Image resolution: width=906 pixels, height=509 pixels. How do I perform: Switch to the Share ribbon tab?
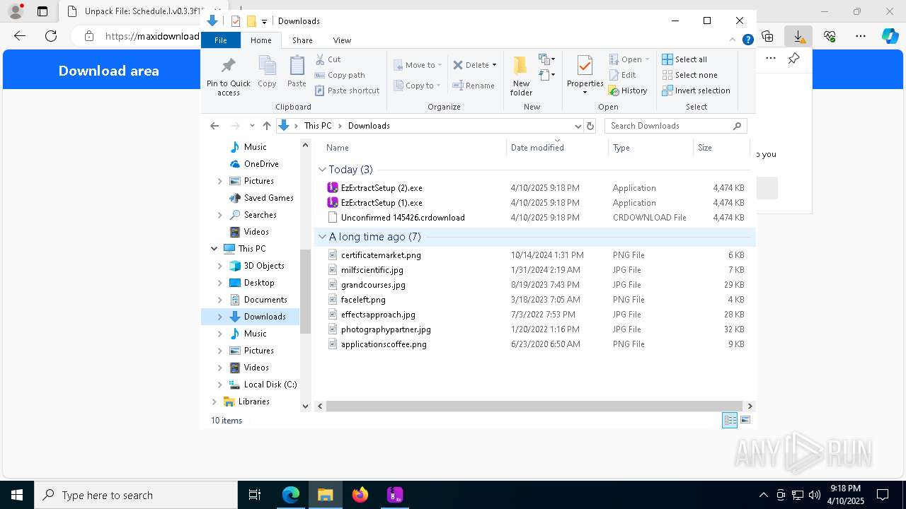click(x=302, y=40)
